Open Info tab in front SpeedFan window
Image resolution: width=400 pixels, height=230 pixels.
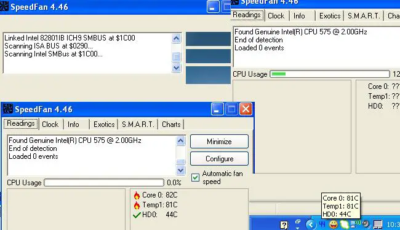click(73, 125)
